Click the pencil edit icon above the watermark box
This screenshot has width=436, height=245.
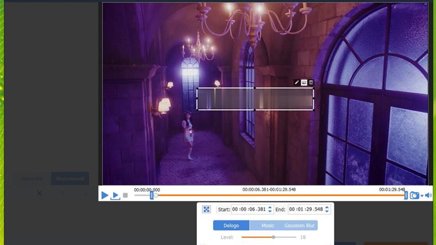point(296,83)
